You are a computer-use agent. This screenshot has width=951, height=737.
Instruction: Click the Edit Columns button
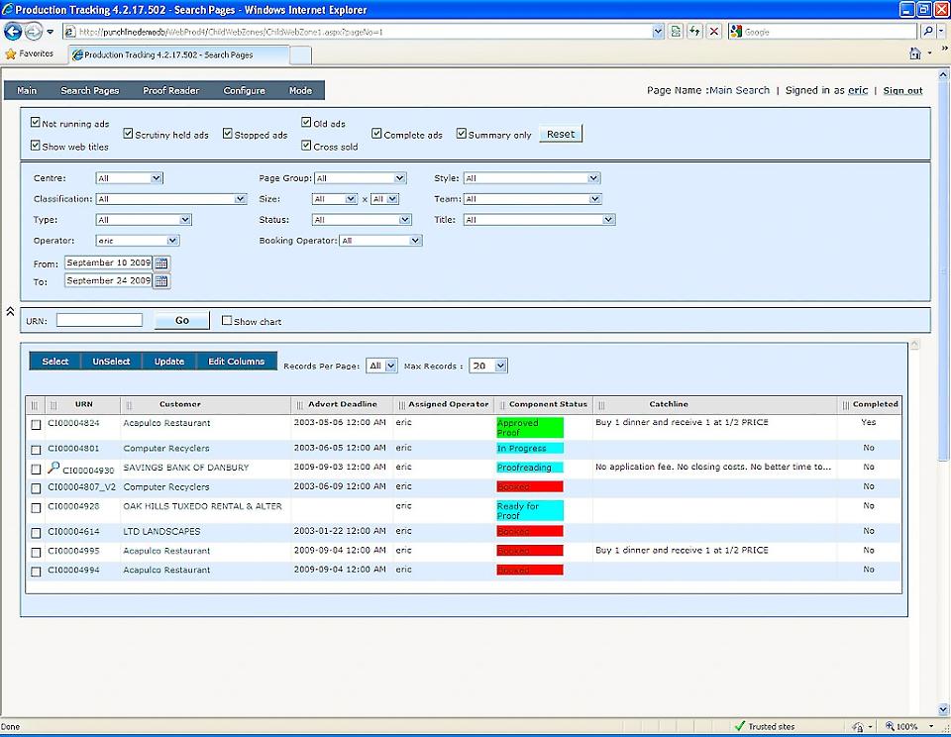click(x=237, y=362)
